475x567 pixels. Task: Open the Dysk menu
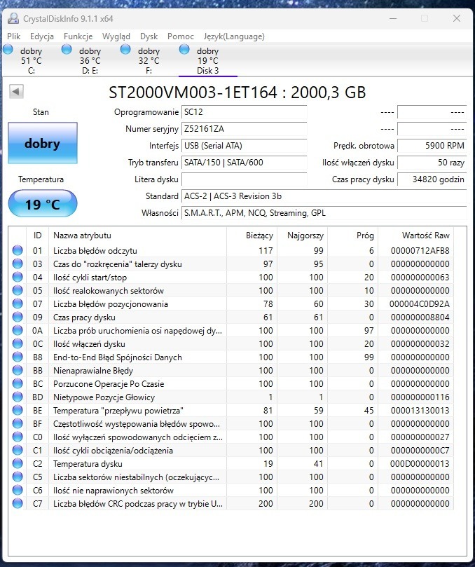[x=149, y=36]
